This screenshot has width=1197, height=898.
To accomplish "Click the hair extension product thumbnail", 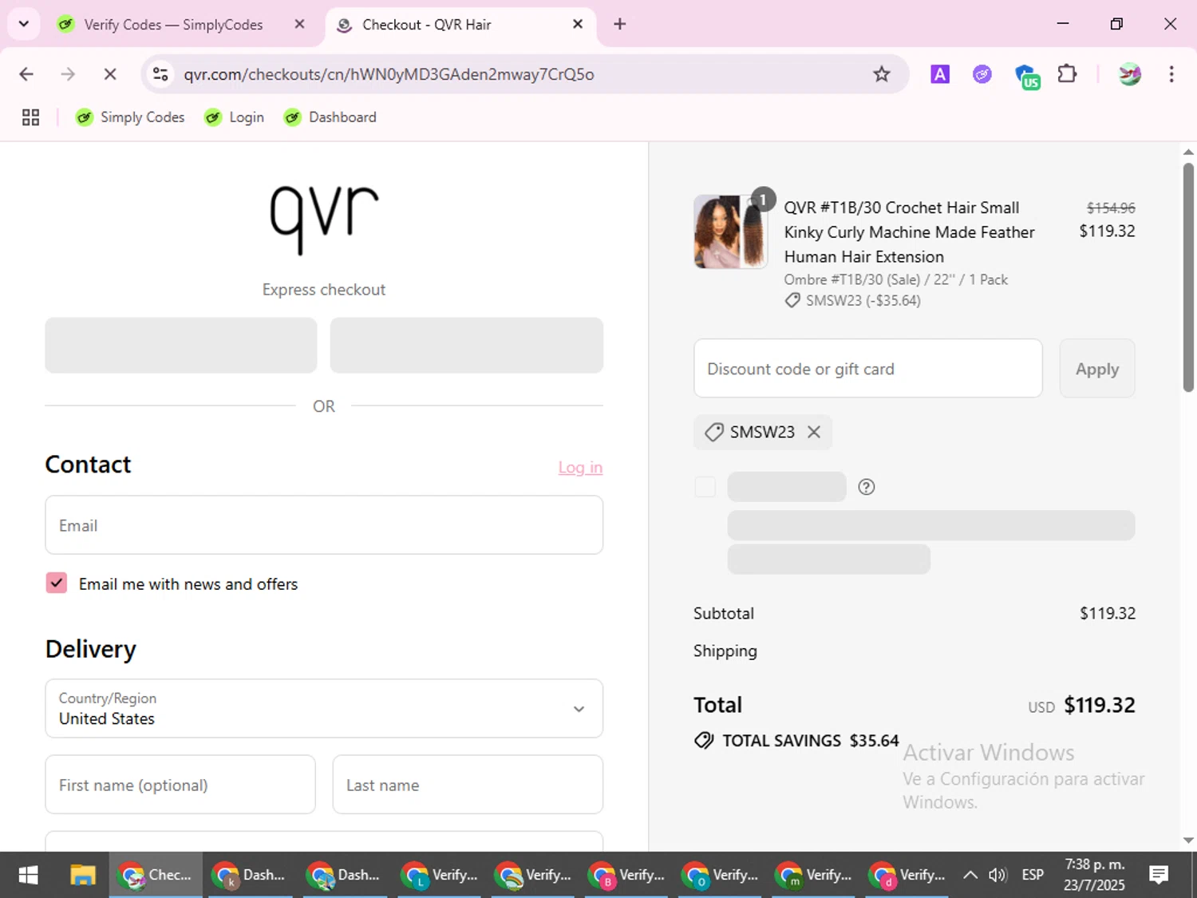I will (730, 231).
